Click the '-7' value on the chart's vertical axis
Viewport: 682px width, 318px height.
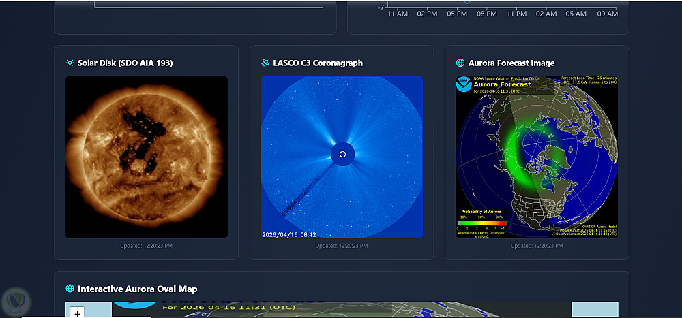point(381,7)
